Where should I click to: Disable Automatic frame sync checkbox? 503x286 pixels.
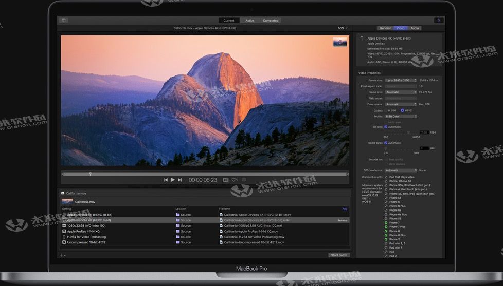(x=386, y=143)
